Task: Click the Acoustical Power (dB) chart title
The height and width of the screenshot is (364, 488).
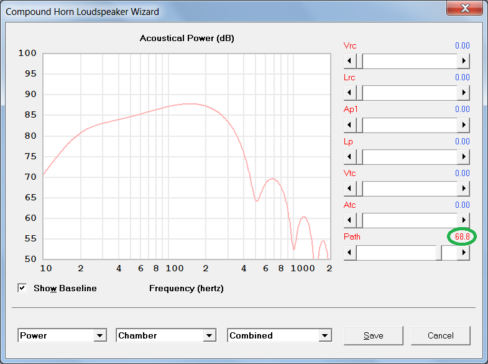Action: pyautogui.click(x=186, y=38)
